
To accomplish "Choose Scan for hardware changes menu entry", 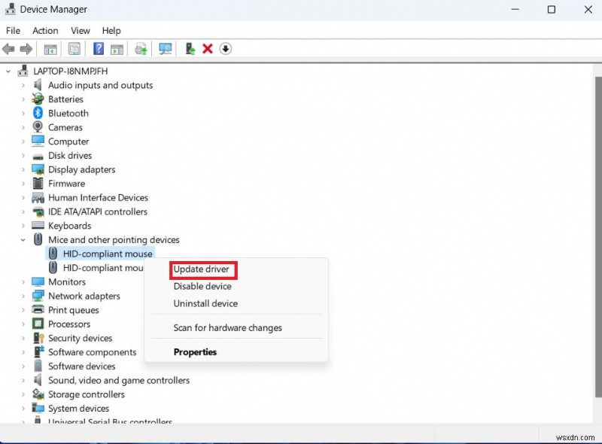I will point(228,327).
